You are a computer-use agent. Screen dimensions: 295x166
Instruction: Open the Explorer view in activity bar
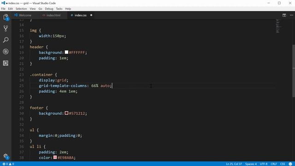point(6,18)
